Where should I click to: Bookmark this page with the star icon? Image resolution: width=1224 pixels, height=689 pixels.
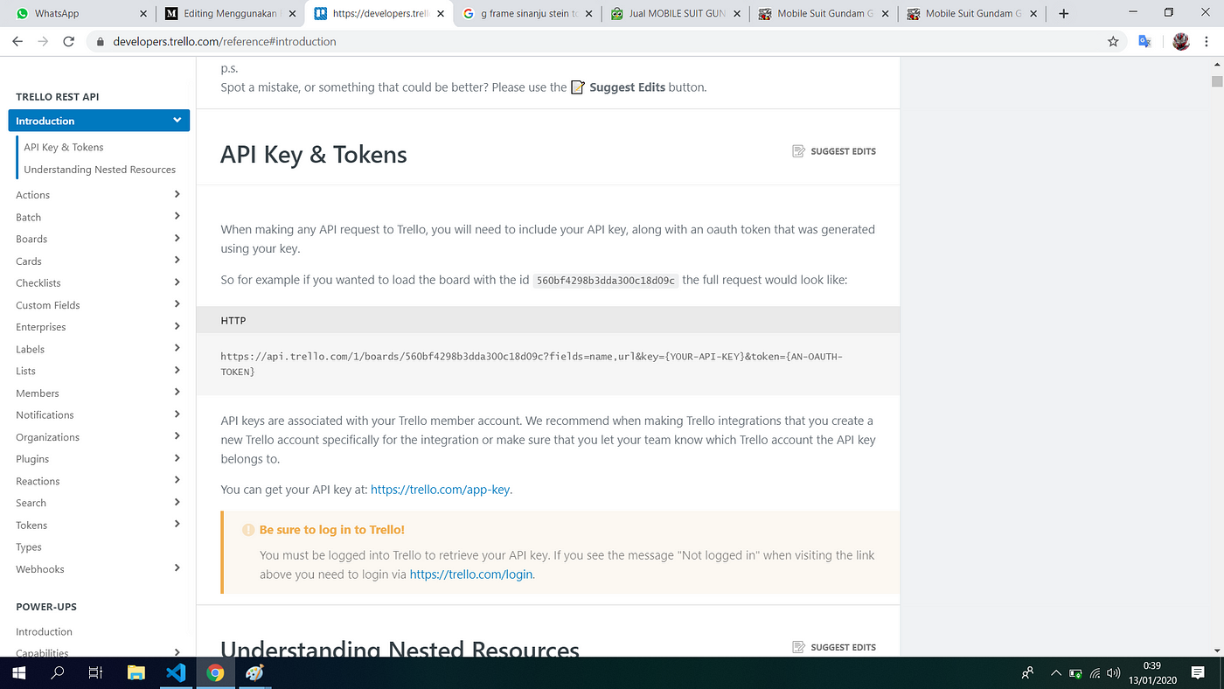pos(1113,41)
